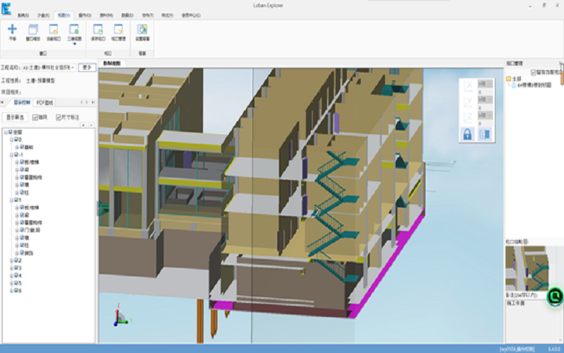Open the dropdown arrow under the 3D view tool
Screen dimensions: 564x353
(x=75, y=44)
